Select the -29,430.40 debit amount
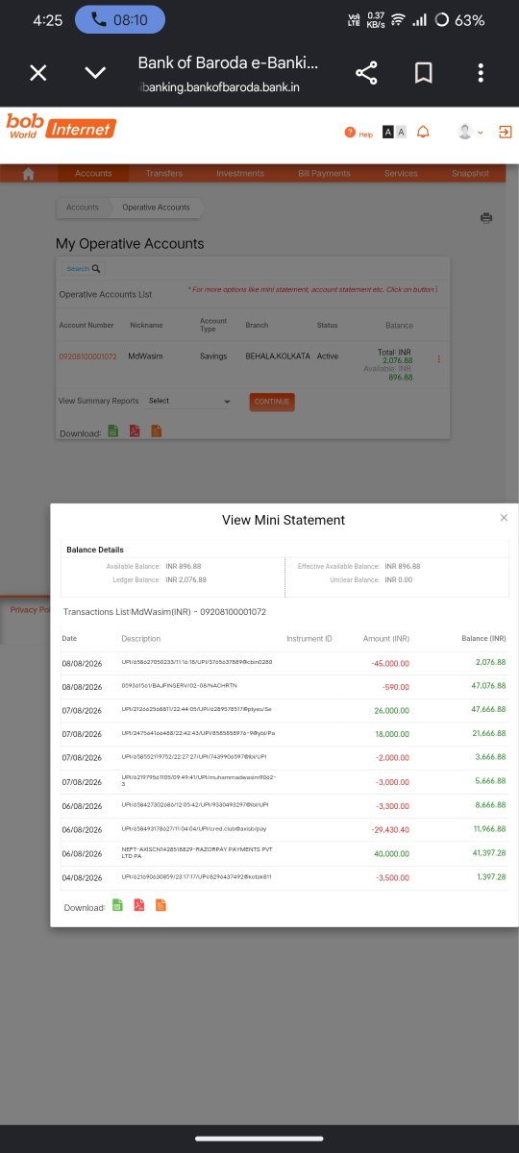519x1153 pixels. (390, 829)
